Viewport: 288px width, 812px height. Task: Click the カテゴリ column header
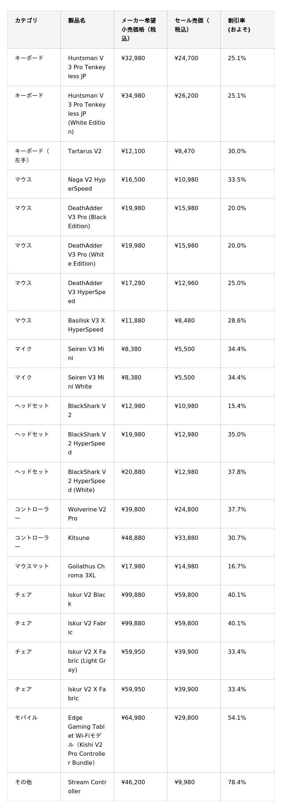[x=26, y=21]
